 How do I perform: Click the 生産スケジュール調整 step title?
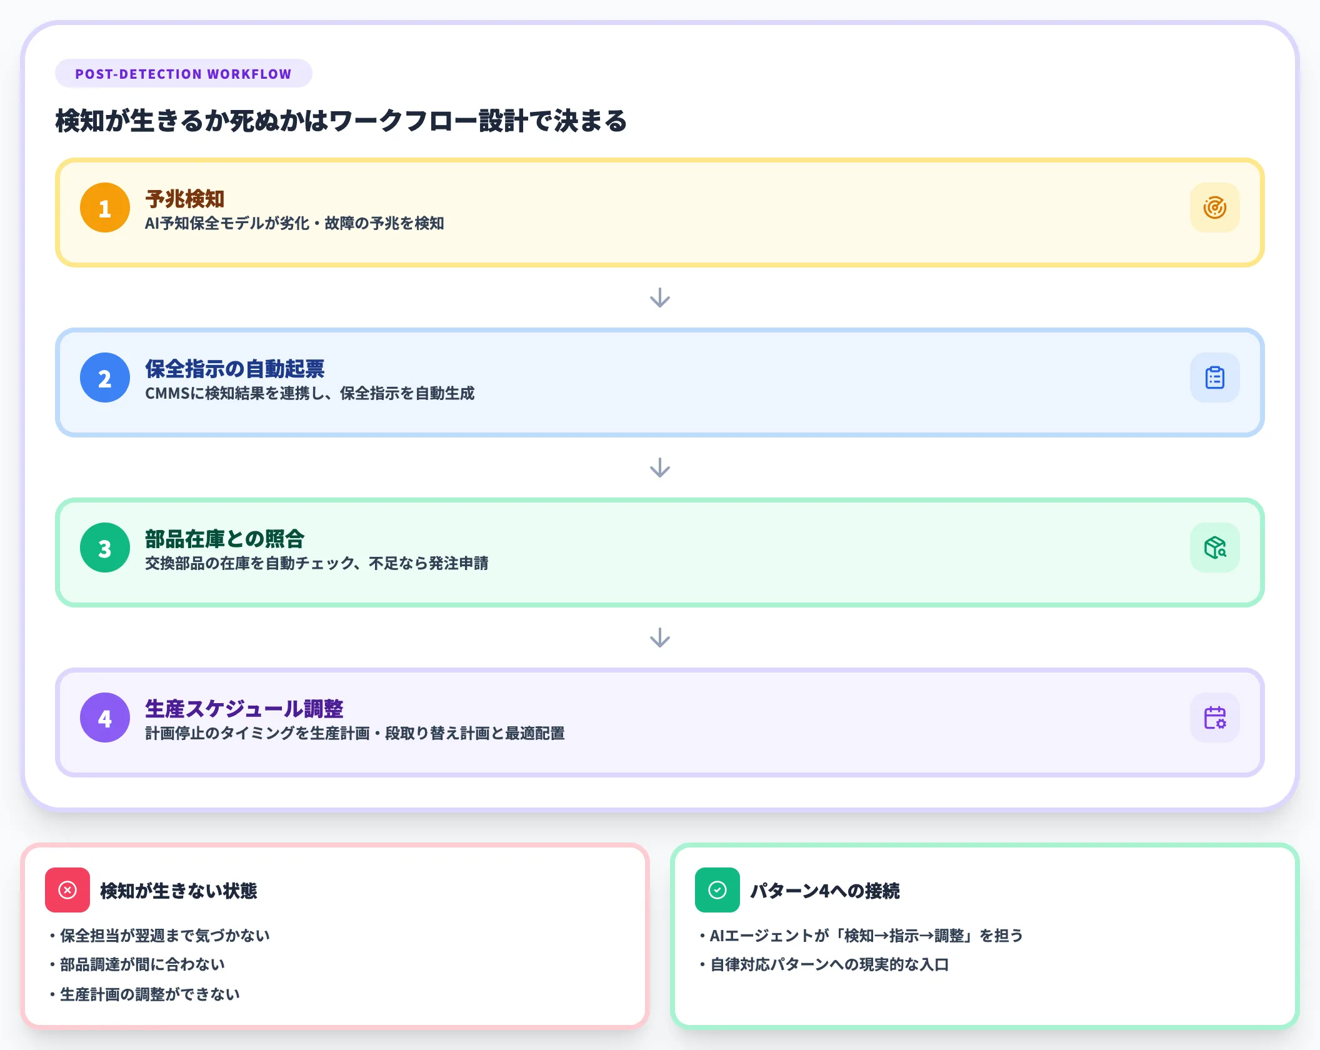(244, 709)
